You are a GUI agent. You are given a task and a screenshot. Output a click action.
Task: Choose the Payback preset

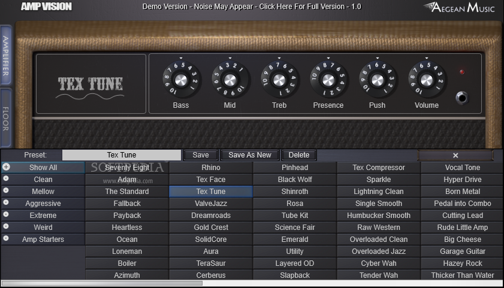pyautogui.click(x=127, y=216)
